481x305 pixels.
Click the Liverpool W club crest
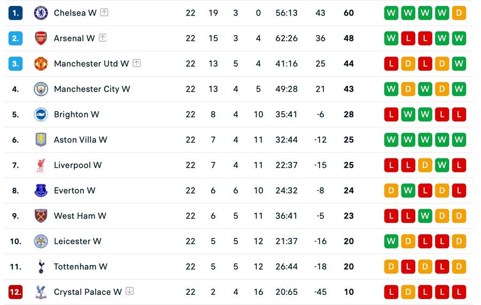tap(41, 165)
